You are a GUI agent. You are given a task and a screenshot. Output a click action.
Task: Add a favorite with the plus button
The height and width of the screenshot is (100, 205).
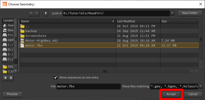click(x=5, y=78)
